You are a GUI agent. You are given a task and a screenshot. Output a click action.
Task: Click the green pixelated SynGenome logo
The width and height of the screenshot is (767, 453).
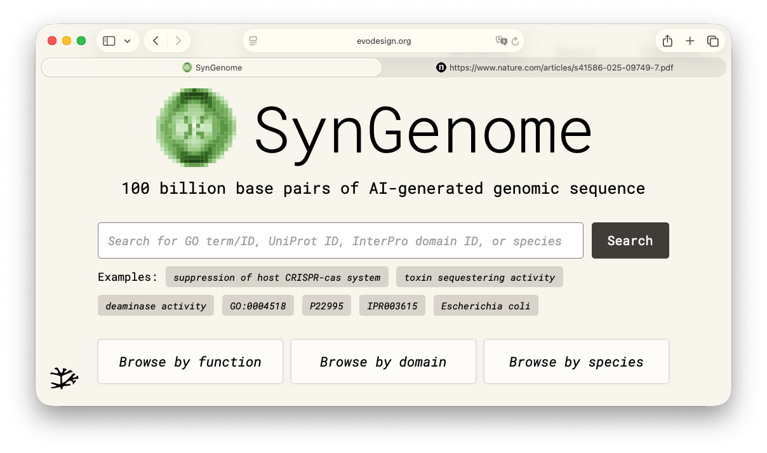196,128
